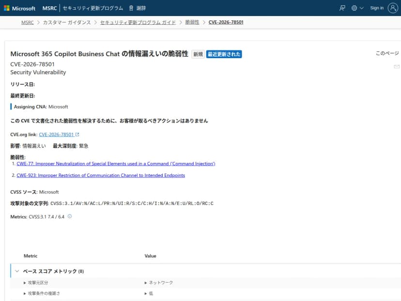The image size is (401, 301).
Task: Expand ネットワーク value triangle
Action: [145, 283]
